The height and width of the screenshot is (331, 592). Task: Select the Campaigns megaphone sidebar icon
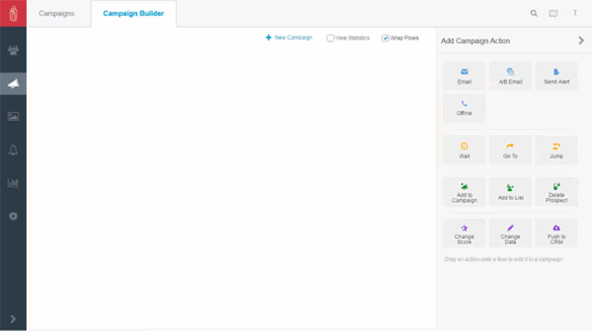click(x=14, y=84)
